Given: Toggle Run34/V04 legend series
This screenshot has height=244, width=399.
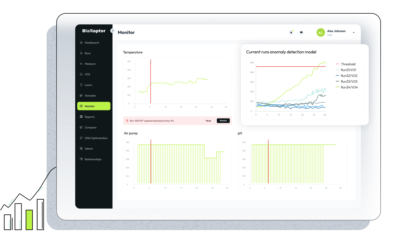Looking at the screenshot, I should (347, 87).
